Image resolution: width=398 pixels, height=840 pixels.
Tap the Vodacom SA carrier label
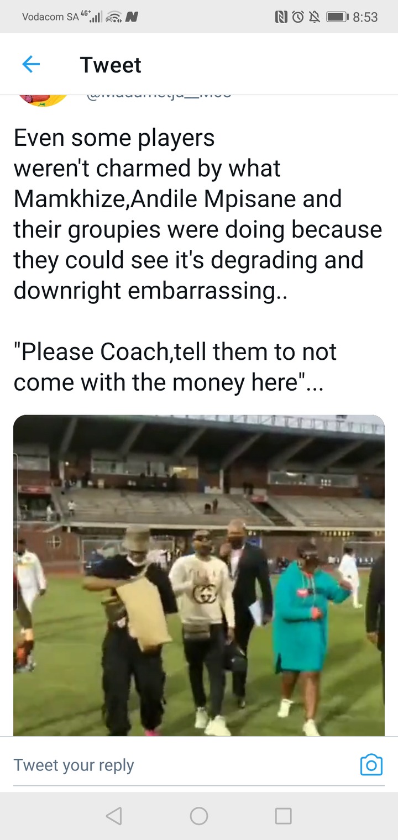pos(50,17)
